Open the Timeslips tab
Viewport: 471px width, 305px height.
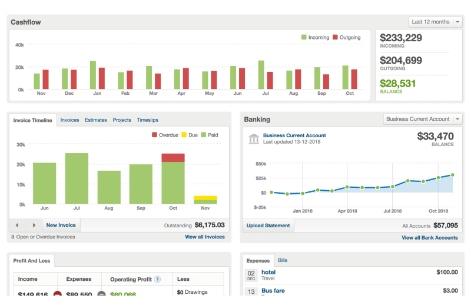coord(147,120)
